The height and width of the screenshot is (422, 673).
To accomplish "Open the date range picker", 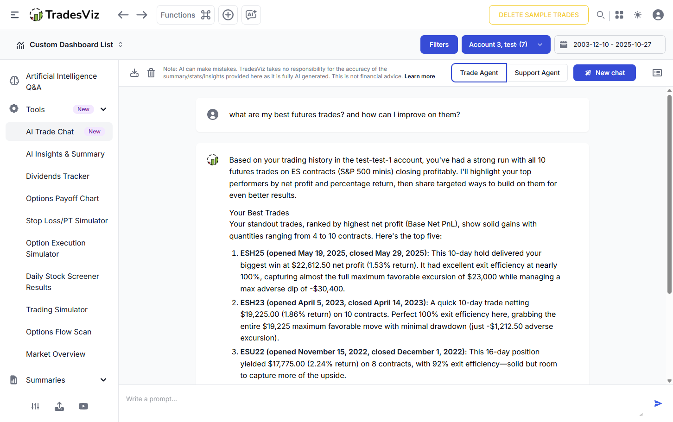I will pyautogui.click(x=610, y=44).
